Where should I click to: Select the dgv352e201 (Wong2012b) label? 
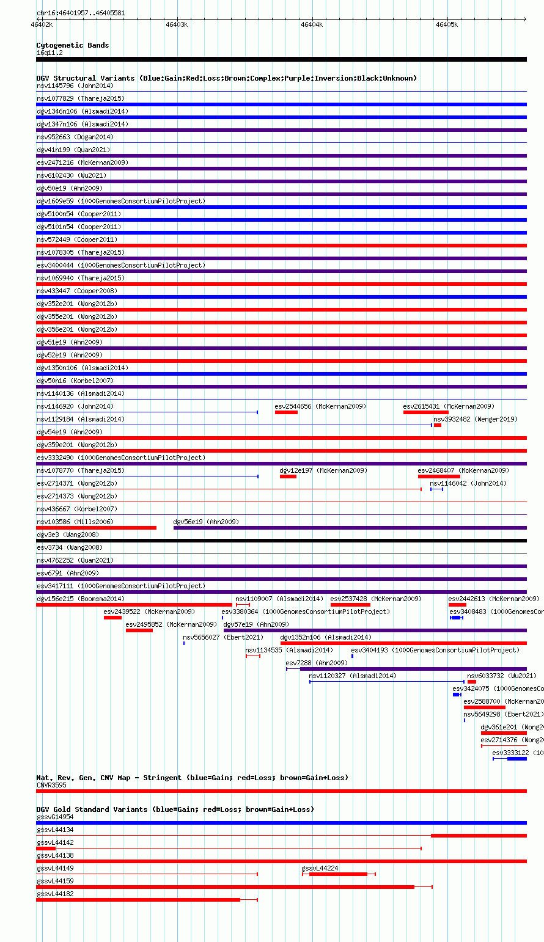pyautogui.click(x=76, y=304)
